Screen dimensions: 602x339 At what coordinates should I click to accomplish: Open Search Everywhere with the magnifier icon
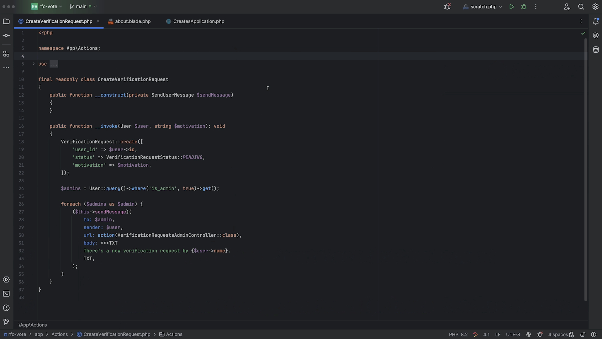point(581,7)
